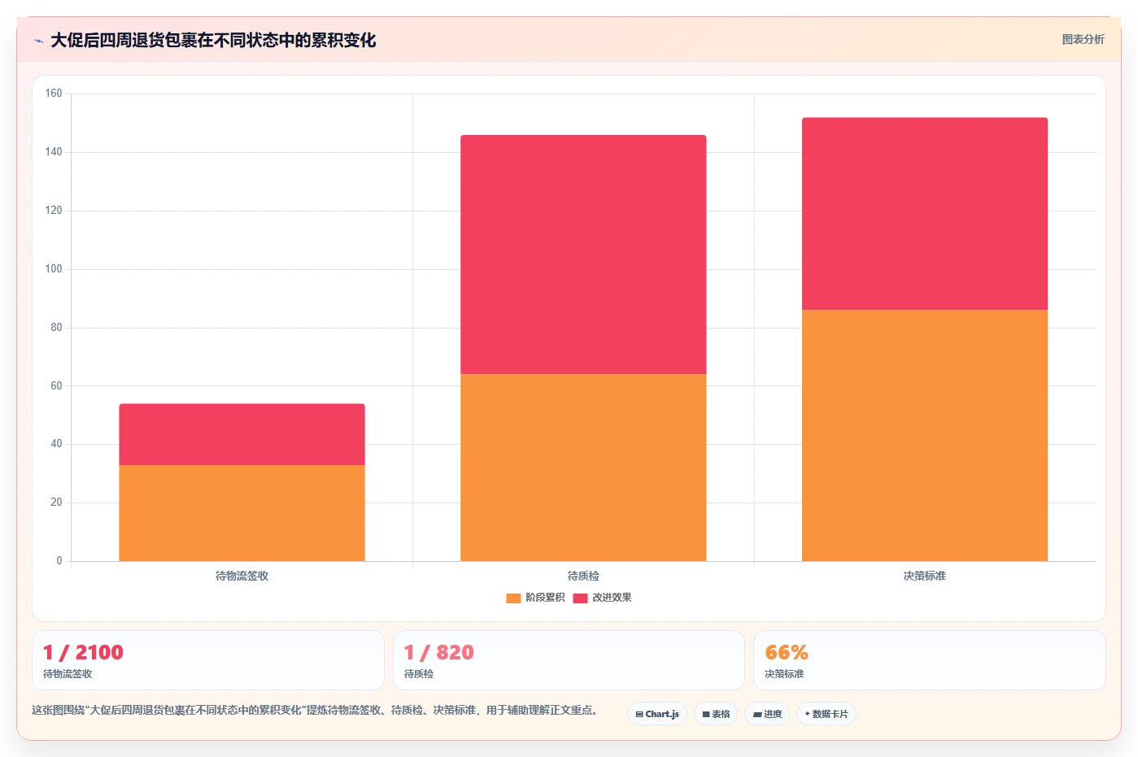Select the 表格 tag pill
The image size is (1138, 757).
[x=716, y=714]
